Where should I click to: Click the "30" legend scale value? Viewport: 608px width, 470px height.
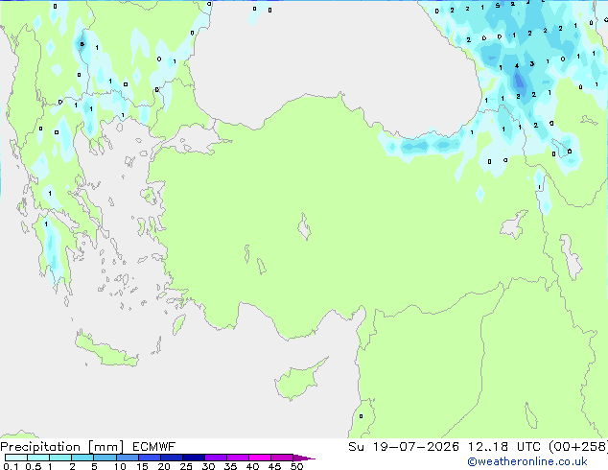[x=208, y=466]
